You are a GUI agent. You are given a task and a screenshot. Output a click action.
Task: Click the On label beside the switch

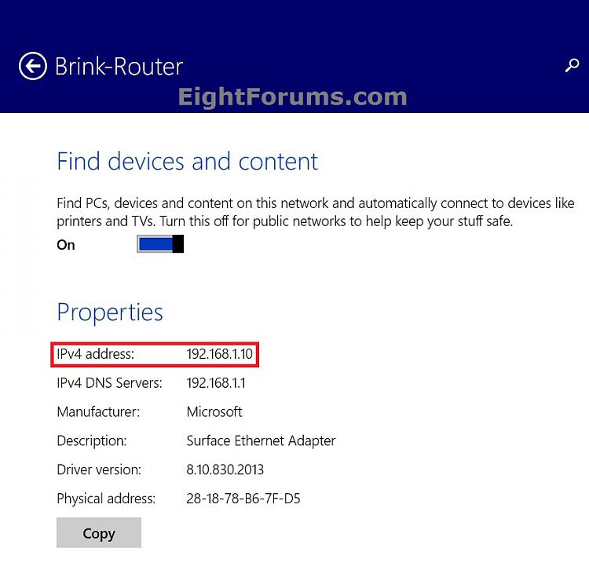(66, 245)
